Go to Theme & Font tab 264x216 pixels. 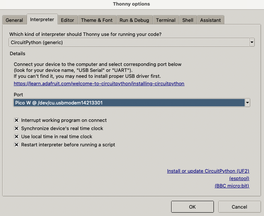coord(97,20)
